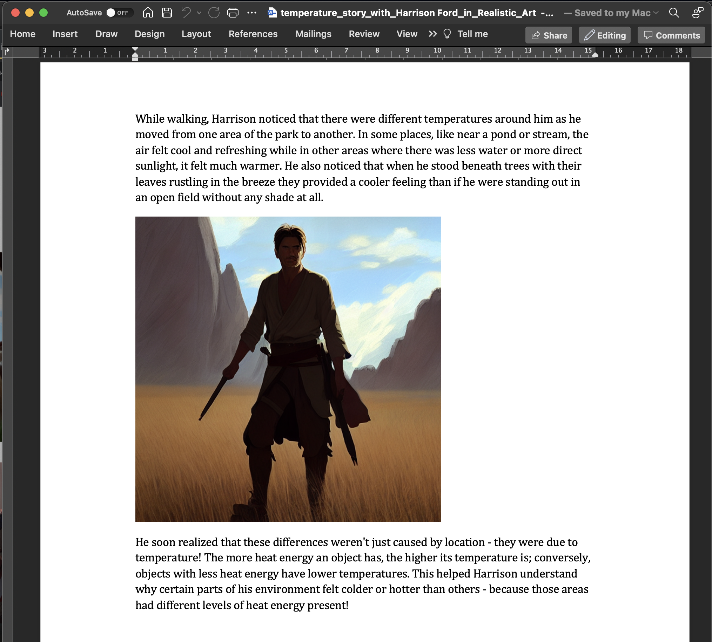Open the References tab

(253, 34)
